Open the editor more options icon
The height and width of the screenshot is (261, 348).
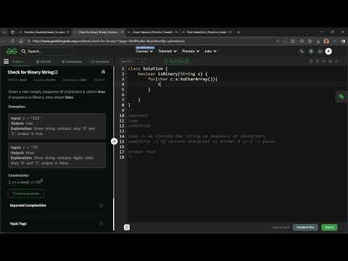(336, 62)
